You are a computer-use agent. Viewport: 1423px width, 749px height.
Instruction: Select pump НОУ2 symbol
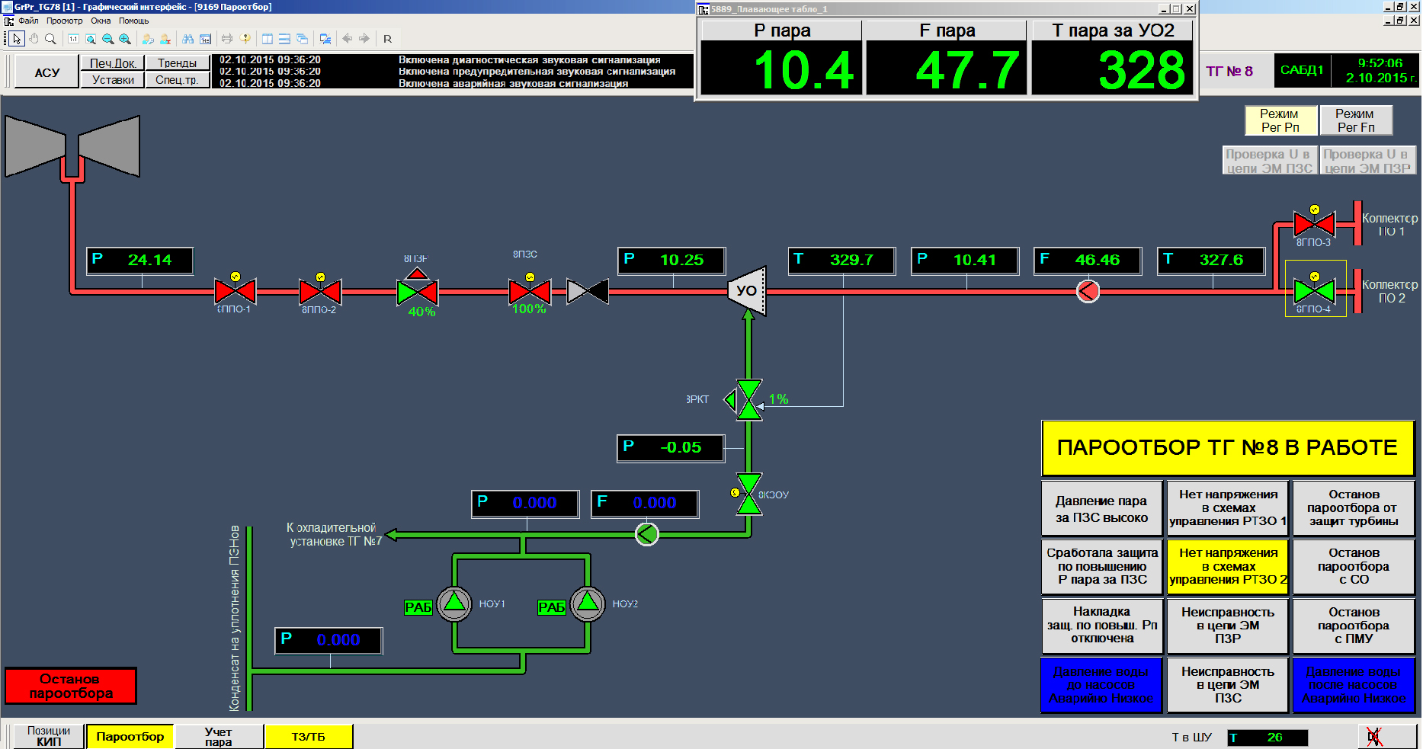[x=588, y=604]
